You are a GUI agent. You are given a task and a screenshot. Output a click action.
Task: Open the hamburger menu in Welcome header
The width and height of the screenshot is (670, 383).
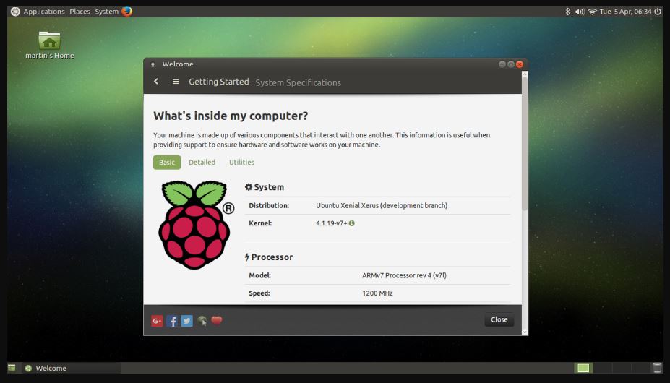(176, 81)
